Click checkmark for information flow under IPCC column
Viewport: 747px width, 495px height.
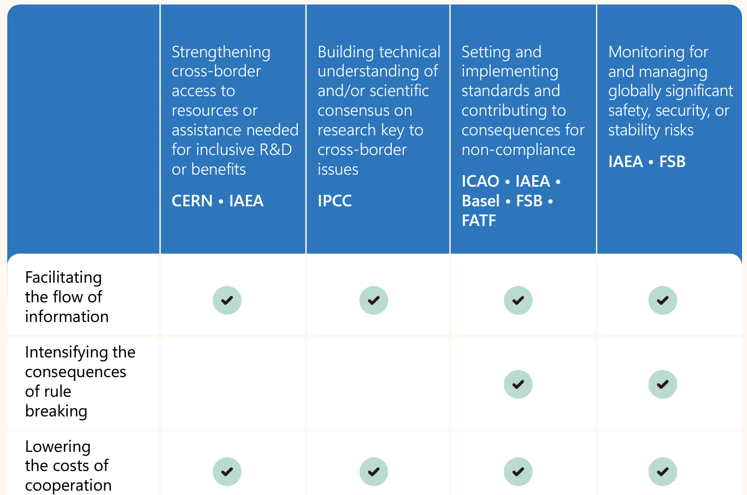pyautogui.click(x=374, y=300)
